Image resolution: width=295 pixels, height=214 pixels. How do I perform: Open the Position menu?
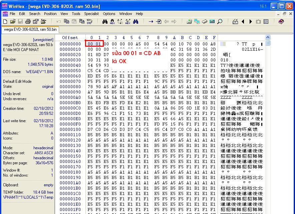tap(50, 14)
